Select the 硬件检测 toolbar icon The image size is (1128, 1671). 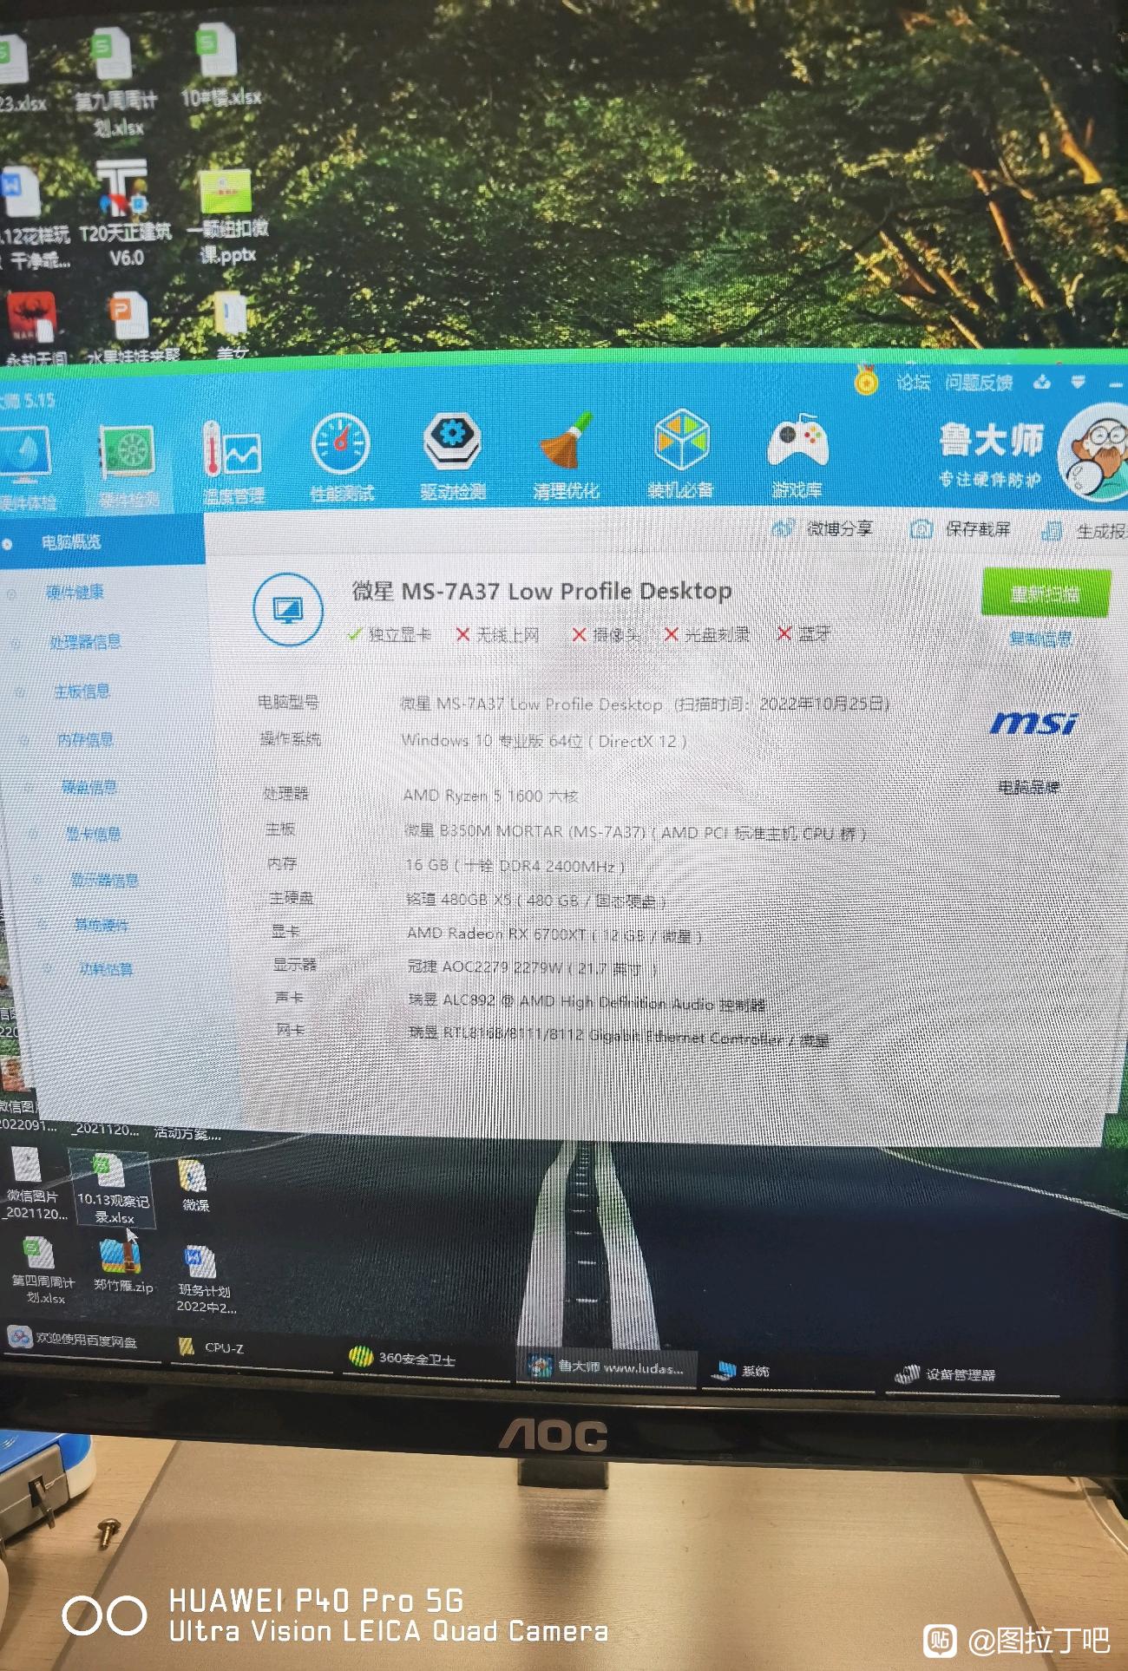pos(128,466)
